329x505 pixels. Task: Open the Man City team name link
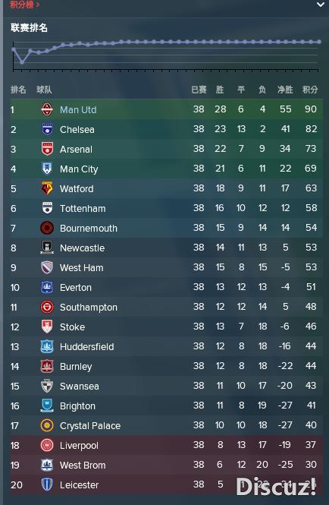pos(79,169)
